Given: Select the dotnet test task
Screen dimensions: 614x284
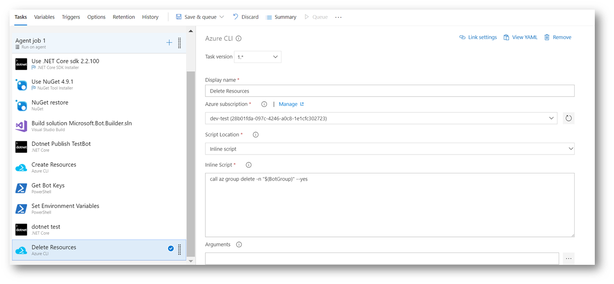Looking at the screenshot, I should [99, 230].
